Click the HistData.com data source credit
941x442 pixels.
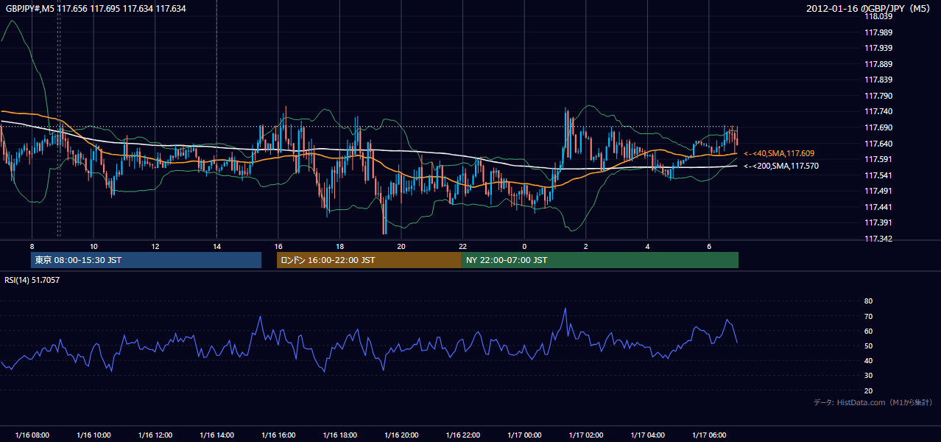873,402
